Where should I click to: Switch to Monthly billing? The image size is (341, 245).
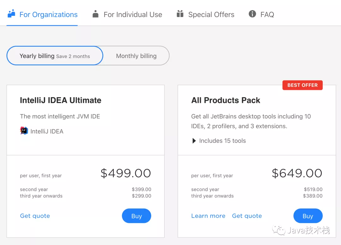pos(136,56)
